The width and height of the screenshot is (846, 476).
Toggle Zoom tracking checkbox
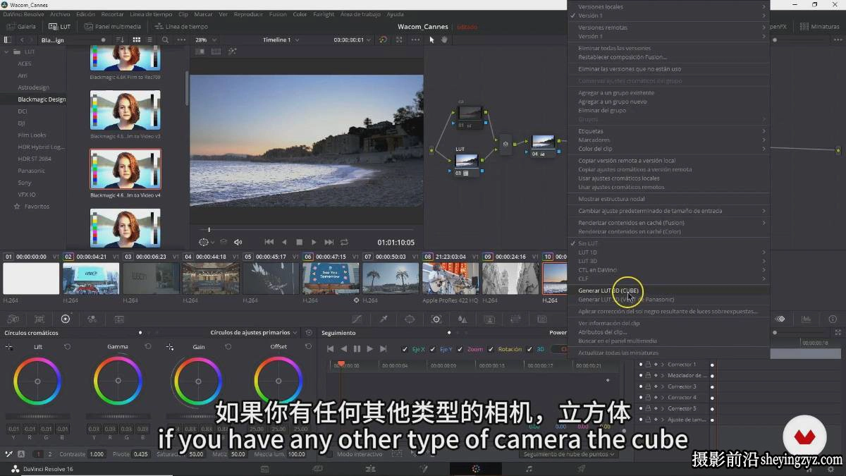tap(460, 349)
